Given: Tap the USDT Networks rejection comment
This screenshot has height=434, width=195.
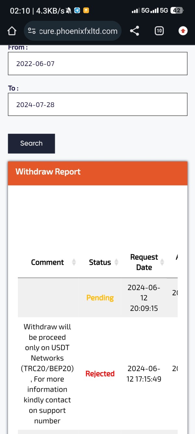Looking at the screenshot, I should pos(47,373).
